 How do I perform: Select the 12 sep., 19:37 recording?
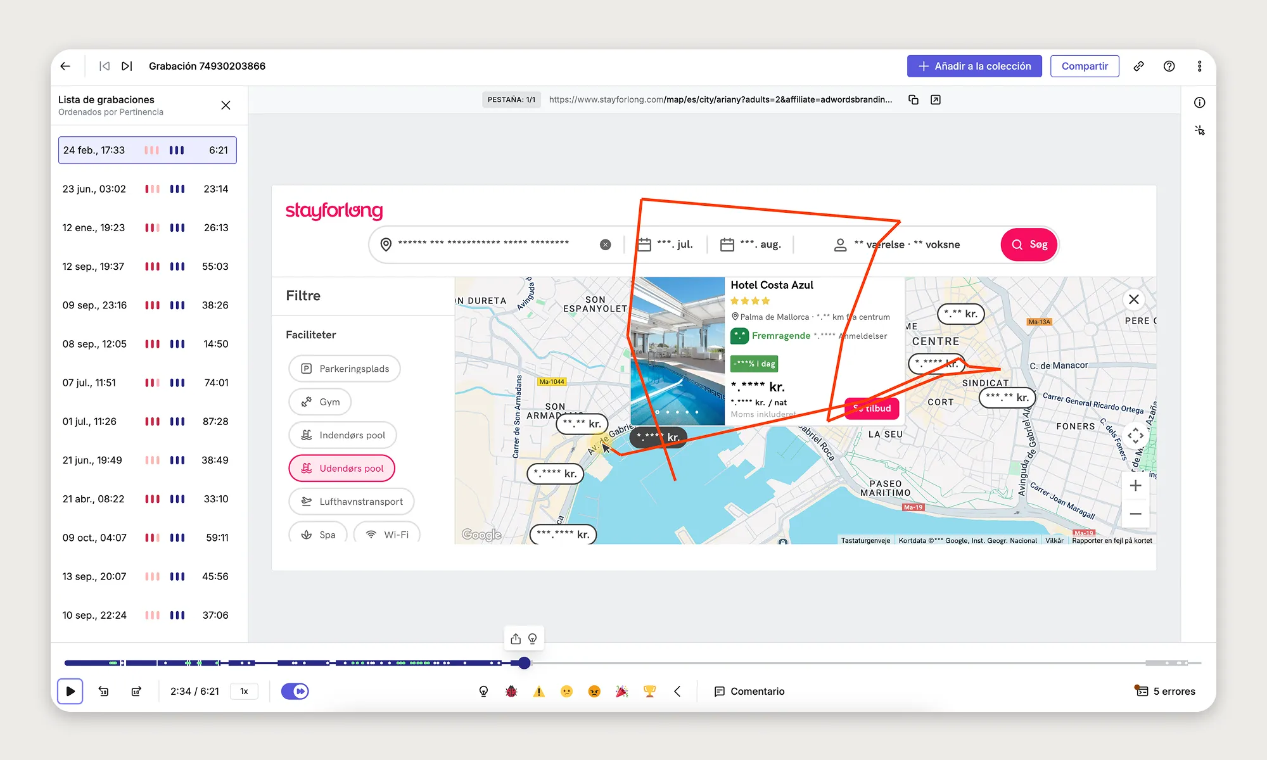[147, 266]
